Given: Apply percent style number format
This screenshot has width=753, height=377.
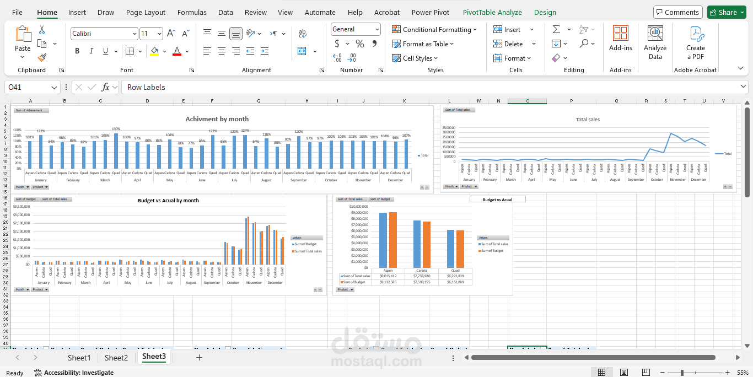Looking at the screenshot, I should tap(359, 44).
